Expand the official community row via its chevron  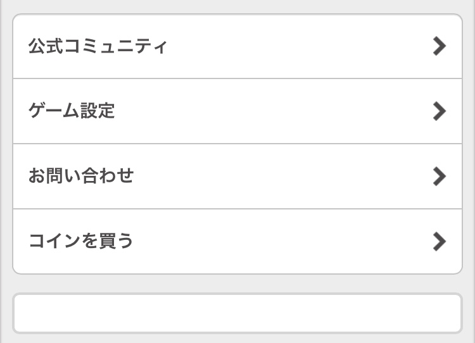(439, 46)
